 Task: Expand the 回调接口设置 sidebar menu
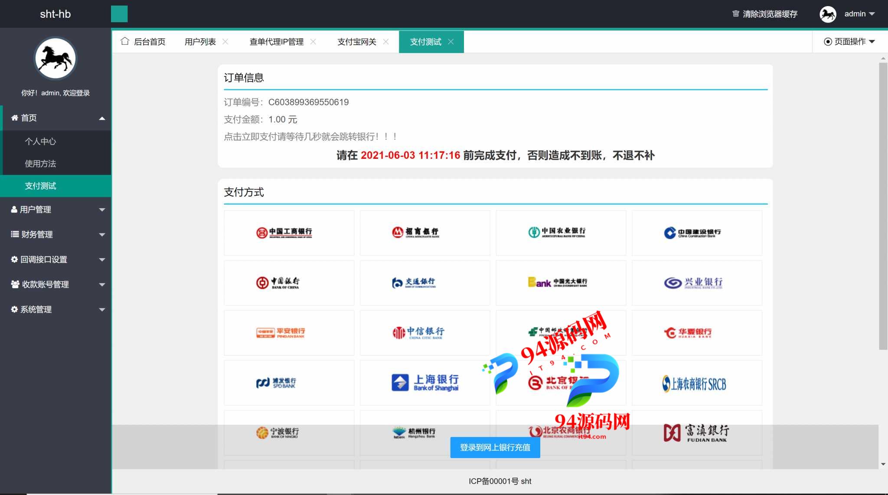[x=55, y=259]
